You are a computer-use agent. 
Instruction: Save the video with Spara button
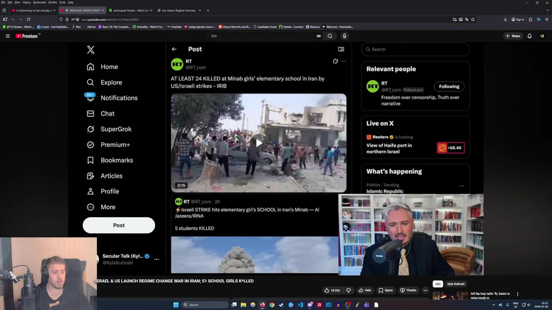pos(386,290)
